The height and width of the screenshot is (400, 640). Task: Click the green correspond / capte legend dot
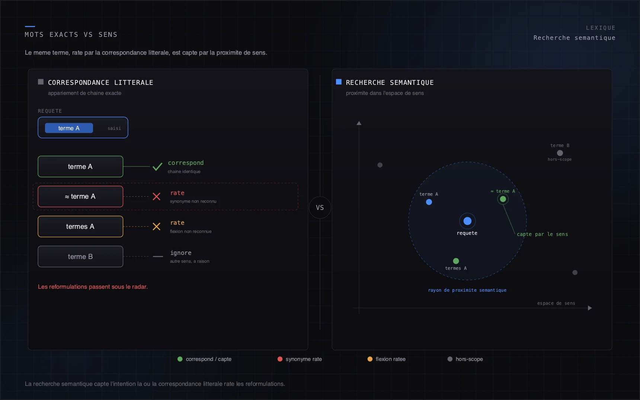pyautogui.click(x=180, y=359)
